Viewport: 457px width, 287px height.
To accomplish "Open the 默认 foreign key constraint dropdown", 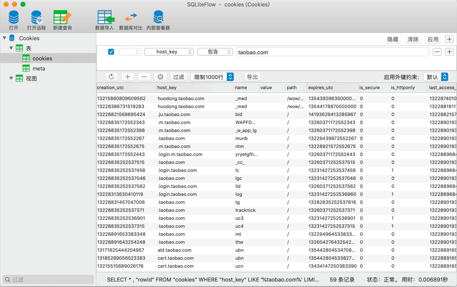I will [x=435, y=77].
